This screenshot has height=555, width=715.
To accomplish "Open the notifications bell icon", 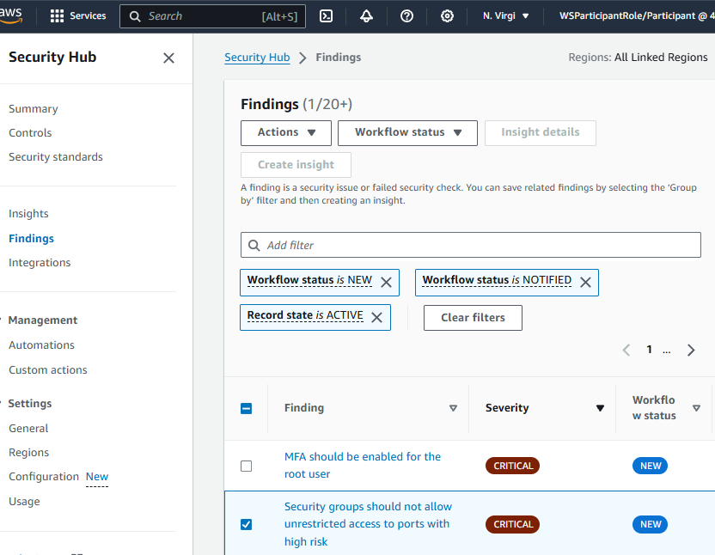I will 366,16.
